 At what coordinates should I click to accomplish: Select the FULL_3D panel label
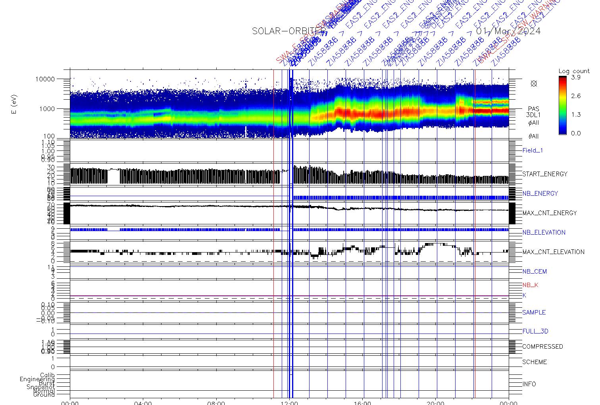point(535,331)
